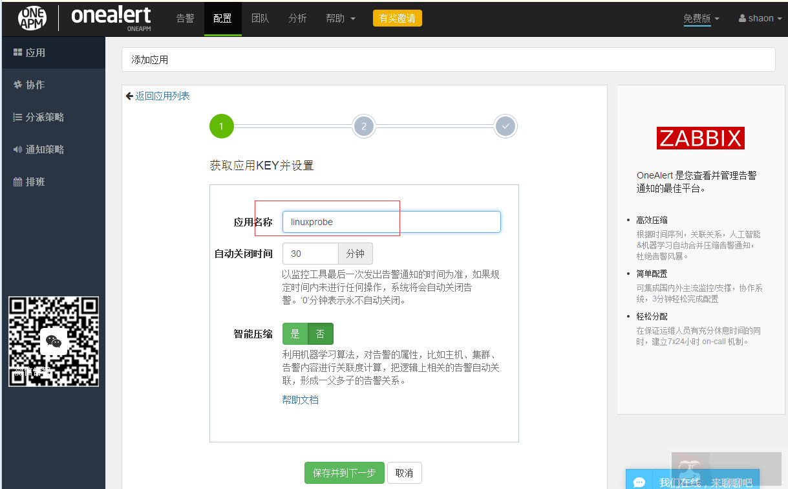This screenshot has height=489, width=788.
Task: Click the WeChat QR code image
Action: click(x=54, y=340)
